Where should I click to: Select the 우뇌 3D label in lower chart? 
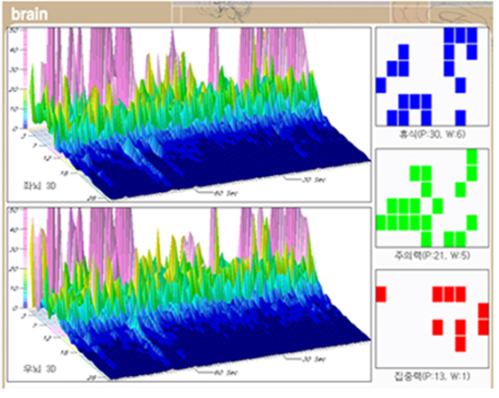(x=40, y=369)
